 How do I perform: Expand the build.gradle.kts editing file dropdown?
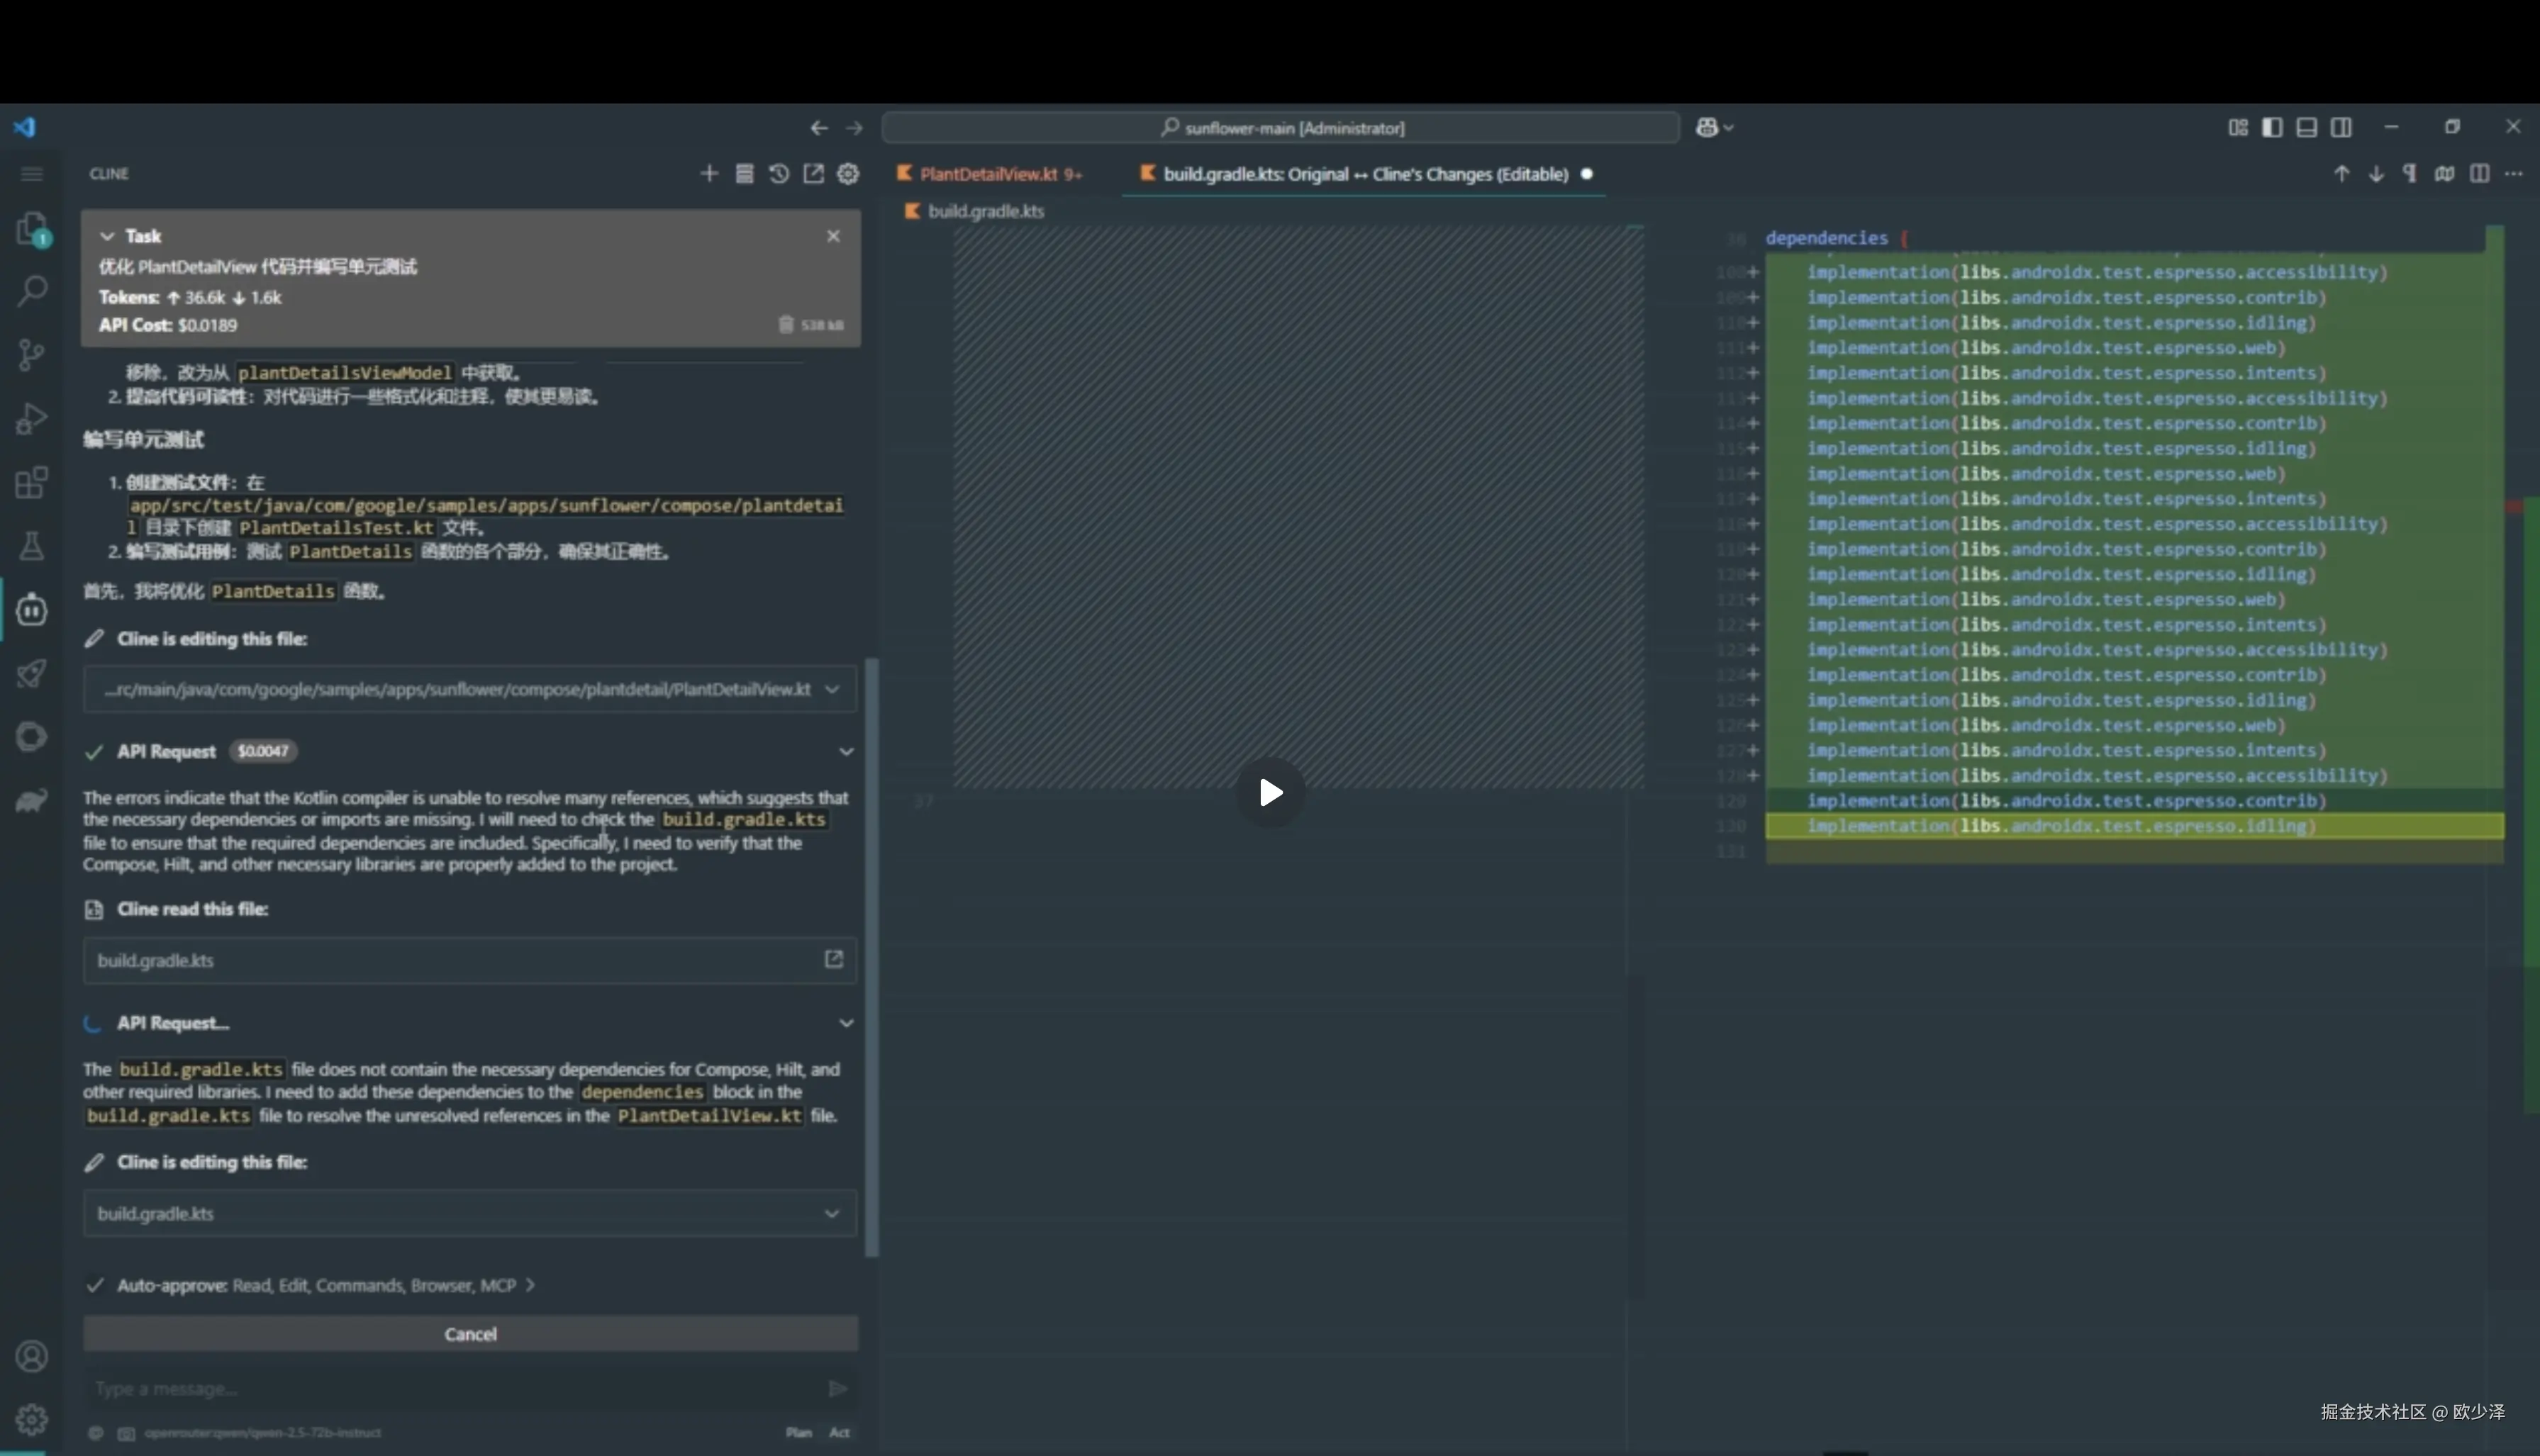831,1213
